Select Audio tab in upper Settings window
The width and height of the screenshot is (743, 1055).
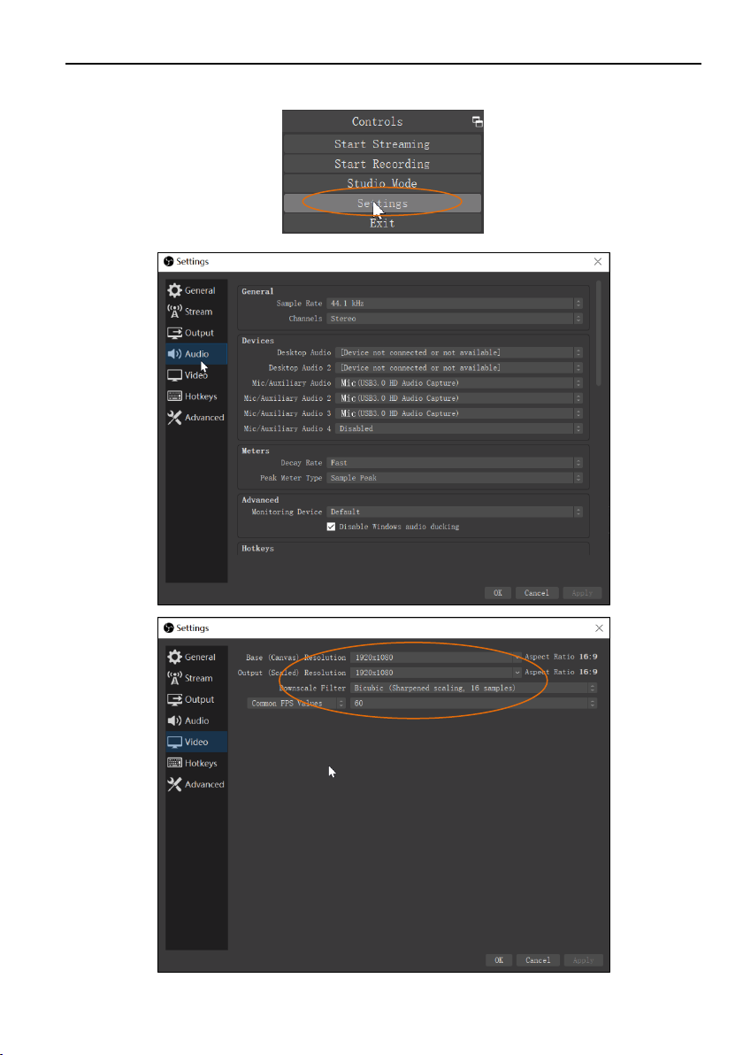(196, 354)
